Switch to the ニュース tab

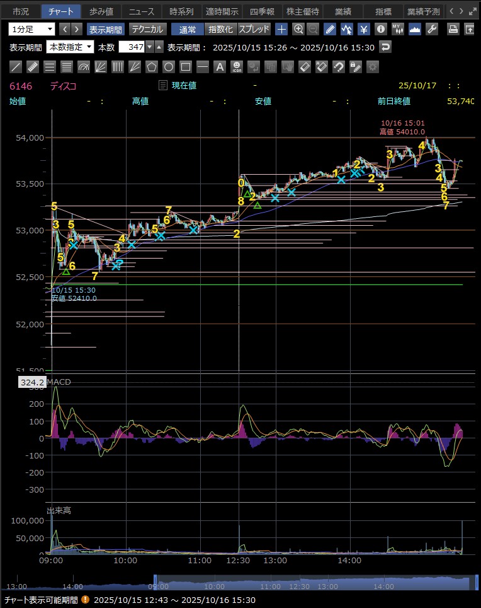pos(140,11)
